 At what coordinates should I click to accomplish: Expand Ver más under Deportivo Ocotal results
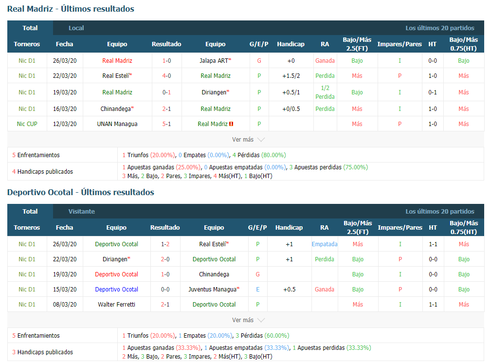[x=248, y=320]
